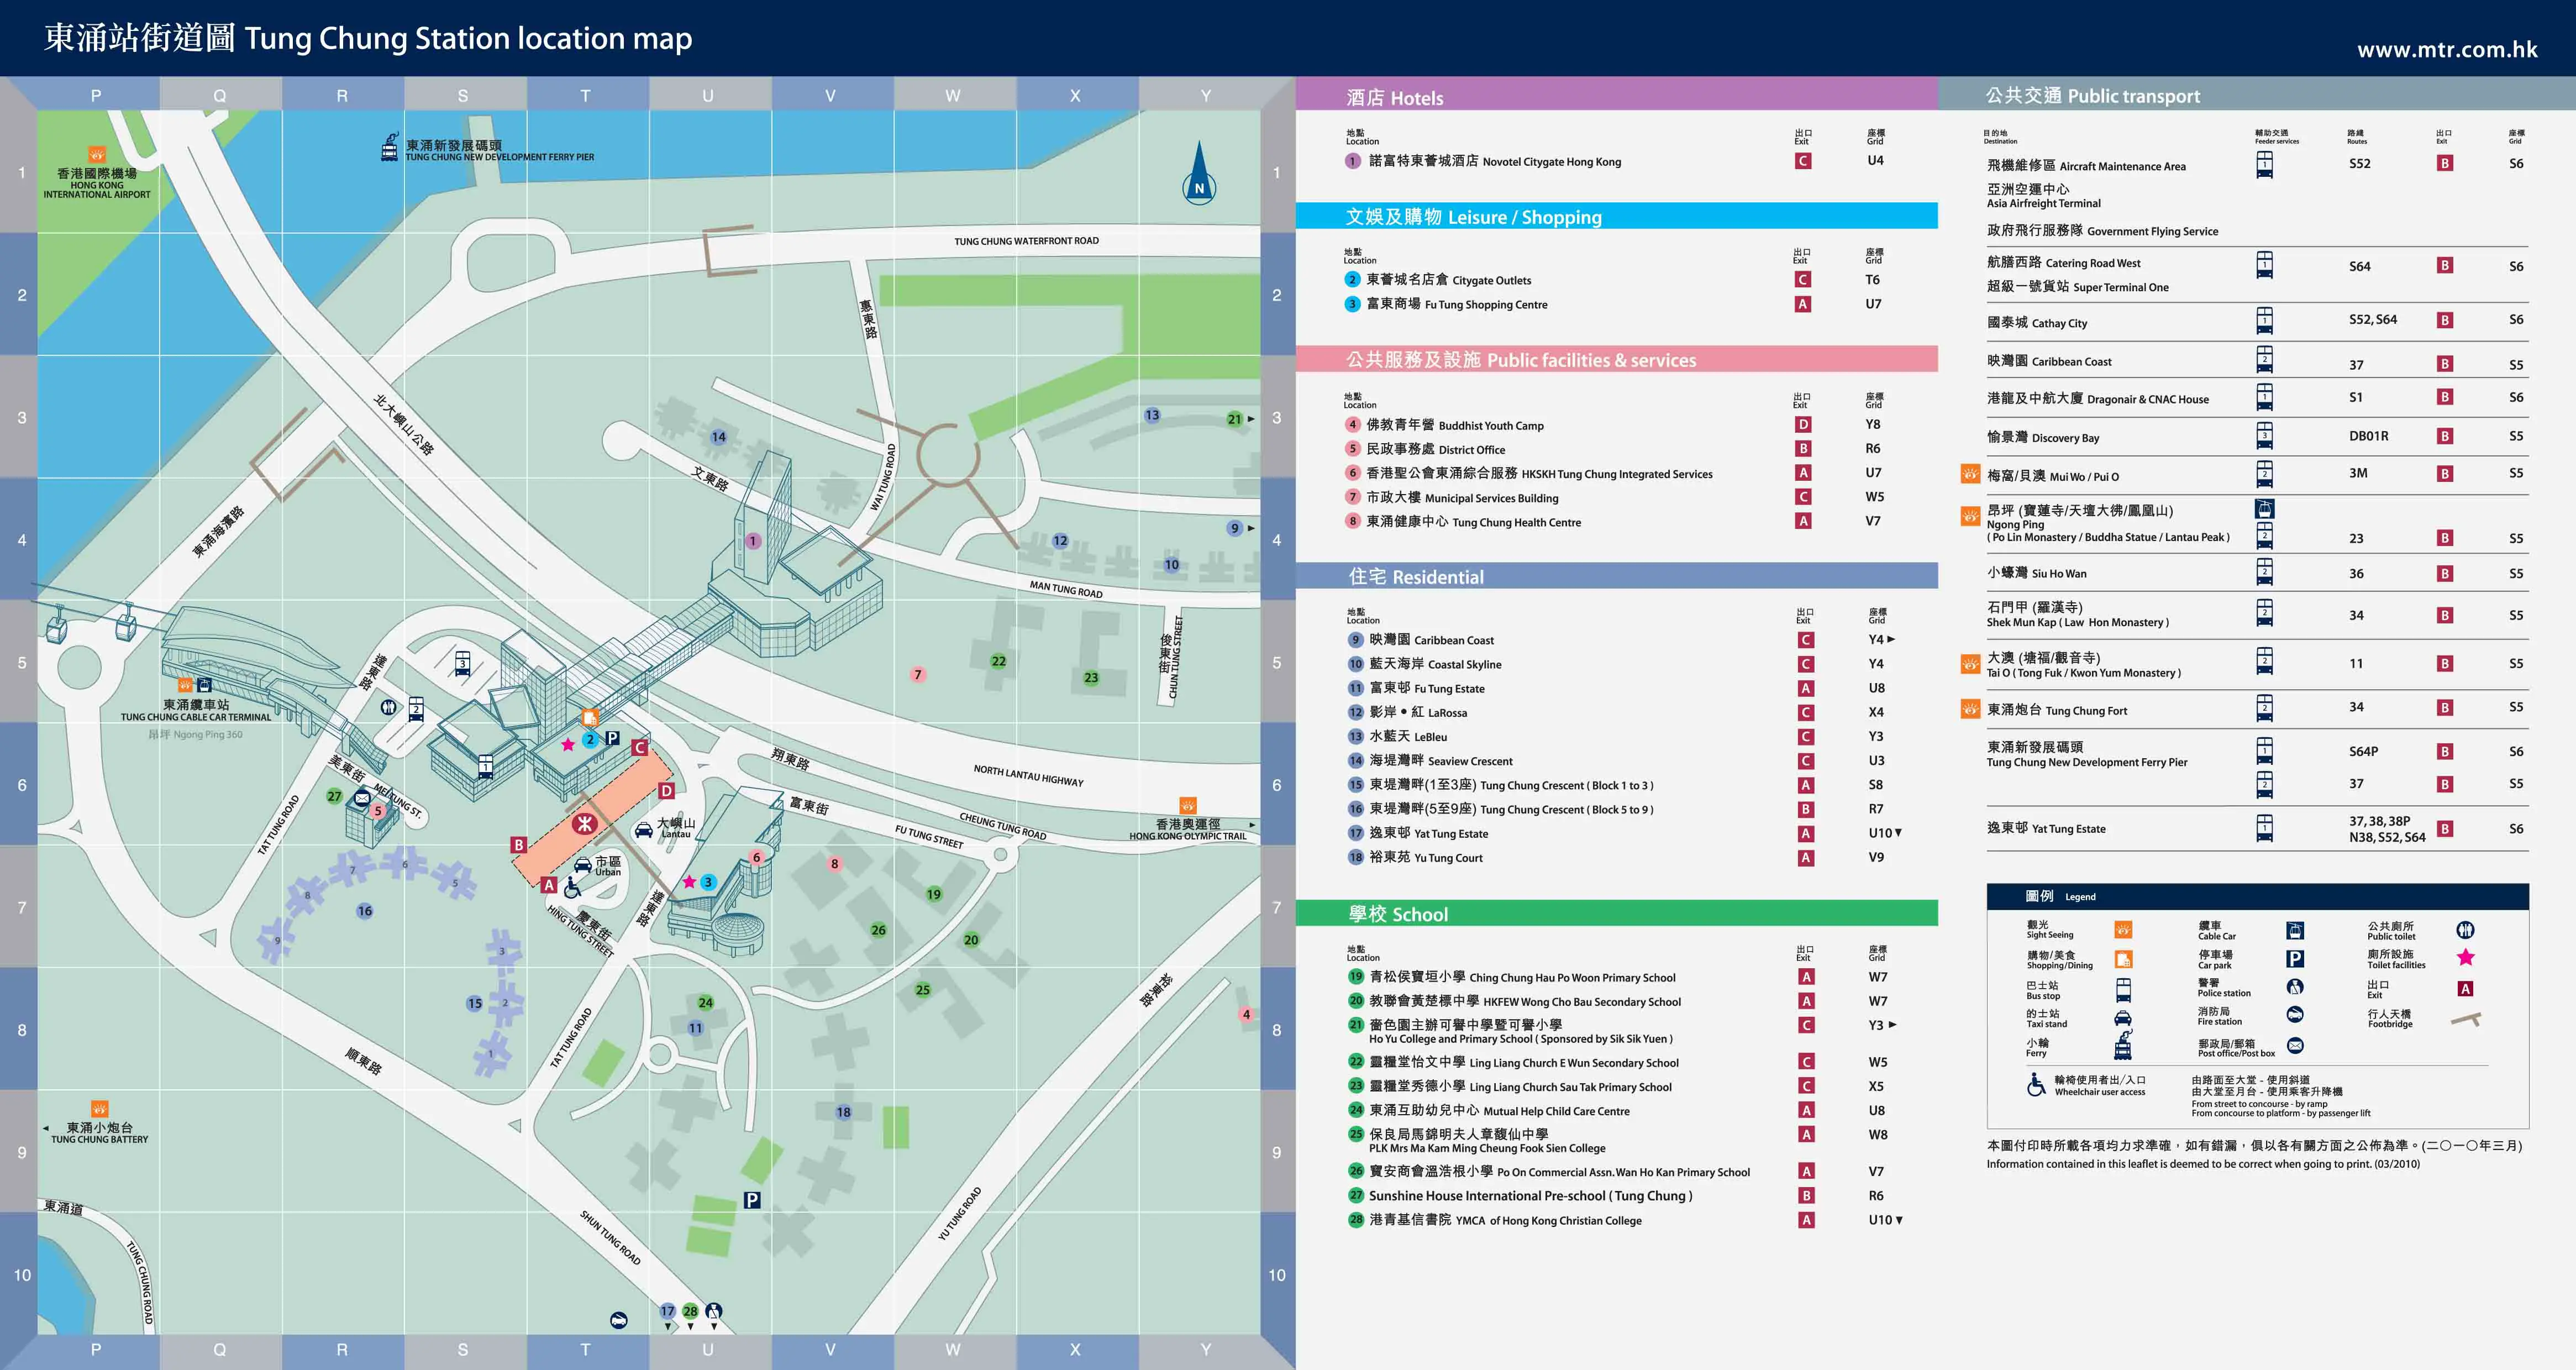Click the School section header
Image resolution: width=2576 pixels, height=1370 pixels.
1617,913
